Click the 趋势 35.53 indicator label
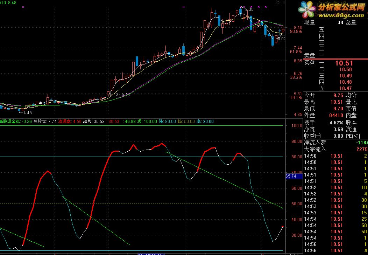The width and height of the screenshot is (368, 255). tap(94, 122)
